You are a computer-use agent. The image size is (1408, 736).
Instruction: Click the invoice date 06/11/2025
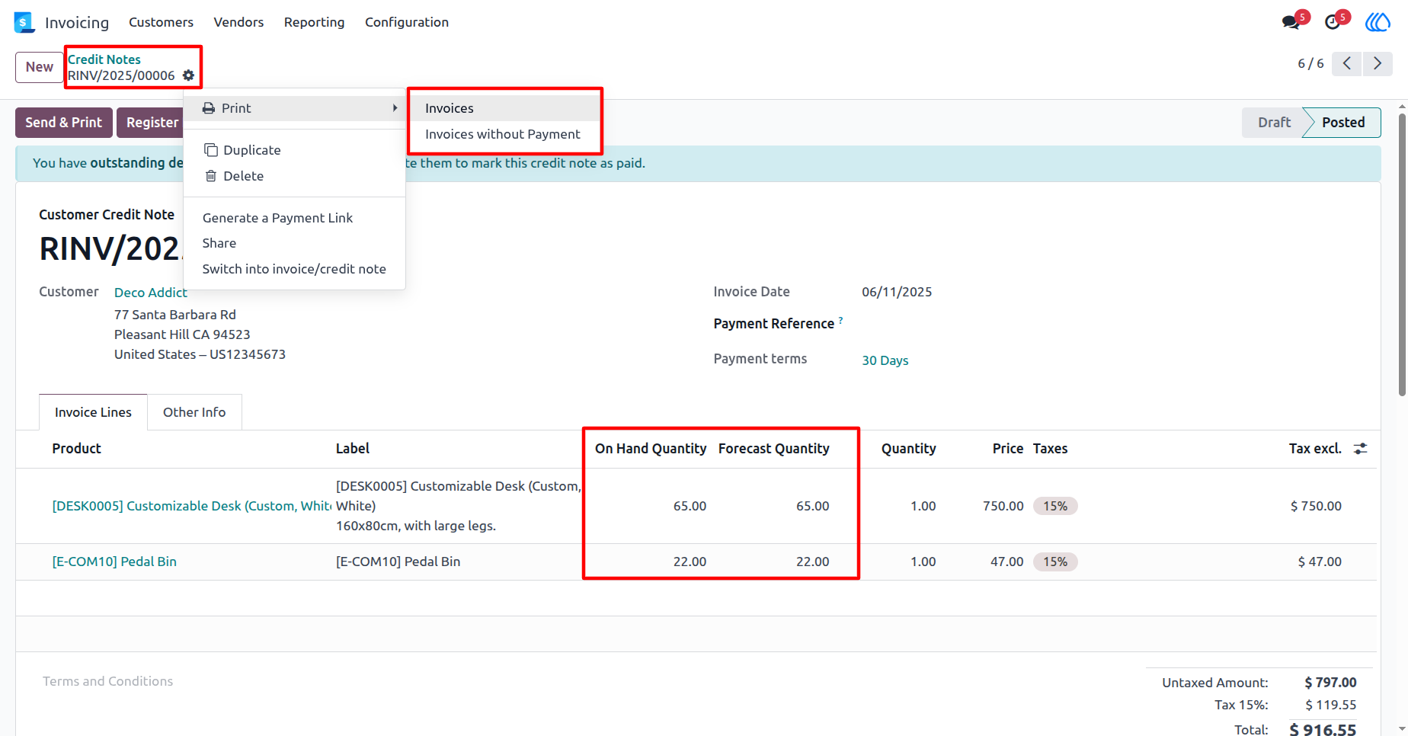click(897, 292)
